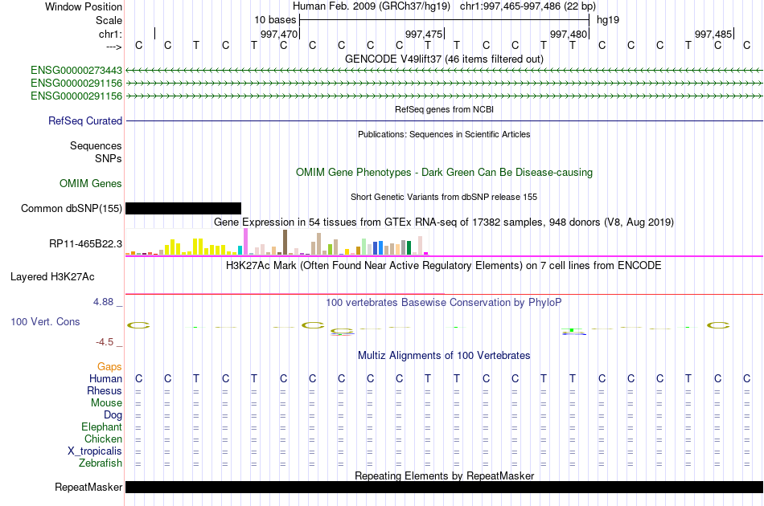This screenshot has width=764, height=506.
Task: Open the GENCODE V49lift37 track title
Action: point(445,59)
